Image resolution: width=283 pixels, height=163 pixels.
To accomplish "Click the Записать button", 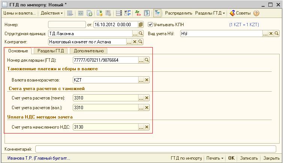I will coord(248,158).
